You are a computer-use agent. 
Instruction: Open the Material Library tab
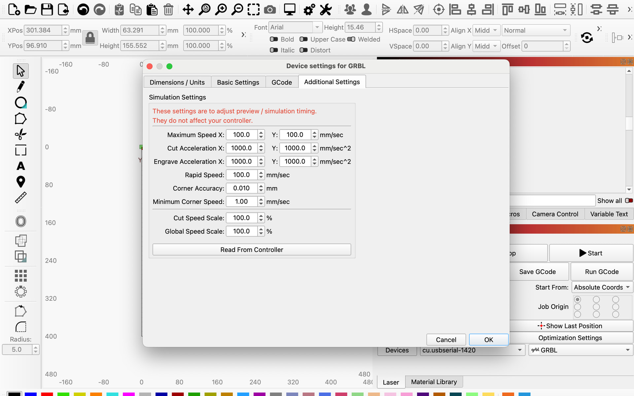click(x=434, y=382)
